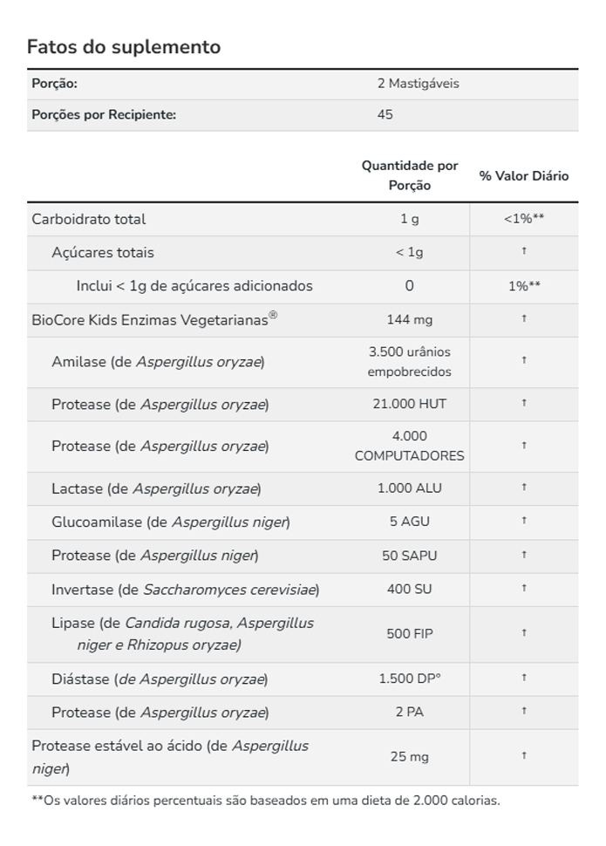The height and width of the screenshot is (846, 606).
Task: Click the "Fatos do suplemento" heading
Action: (124, 47)
